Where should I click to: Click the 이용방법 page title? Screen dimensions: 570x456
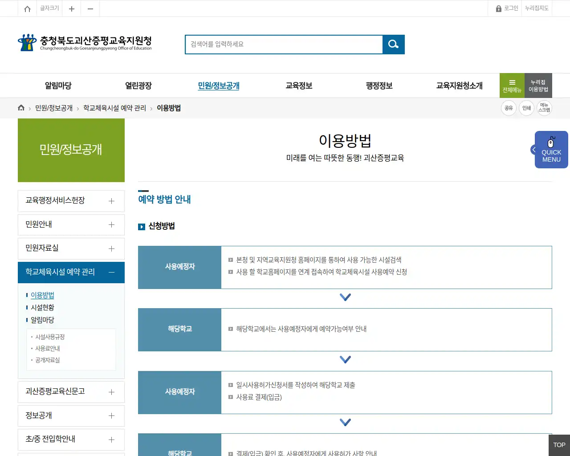(345, 141)
